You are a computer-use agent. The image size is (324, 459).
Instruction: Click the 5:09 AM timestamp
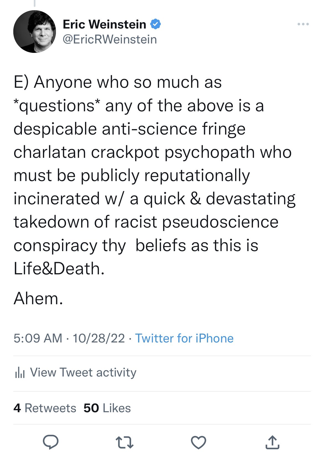click(38, 338)
